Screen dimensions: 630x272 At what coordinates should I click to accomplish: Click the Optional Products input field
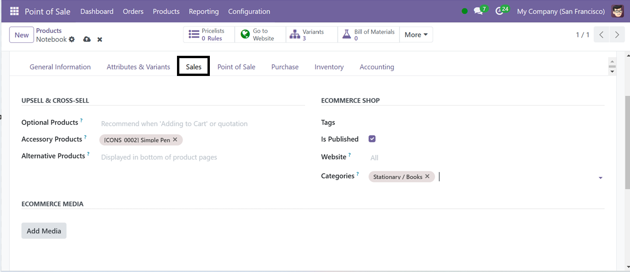(x=202, y=124)
